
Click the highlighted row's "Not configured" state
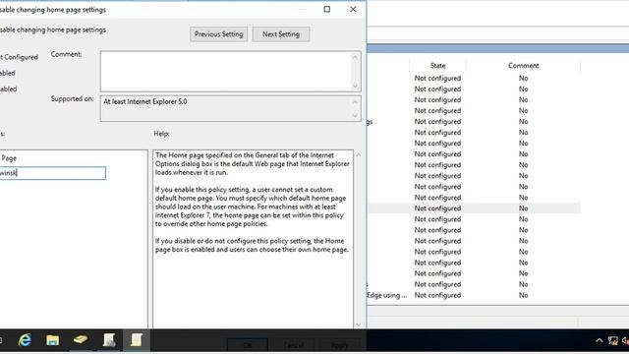[x=437, y=208]
